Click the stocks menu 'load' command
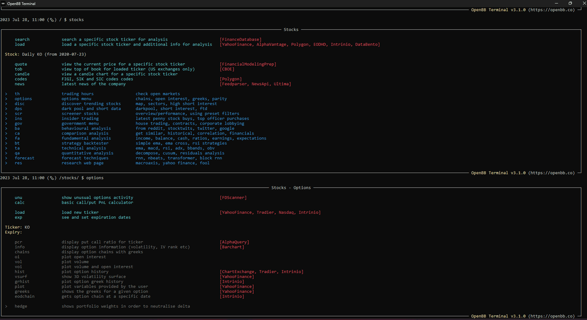 (19, 44)
